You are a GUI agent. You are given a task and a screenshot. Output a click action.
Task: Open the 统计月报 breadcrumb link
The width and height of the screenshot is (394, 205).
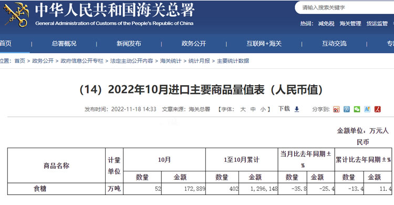[x=199, y=61]
